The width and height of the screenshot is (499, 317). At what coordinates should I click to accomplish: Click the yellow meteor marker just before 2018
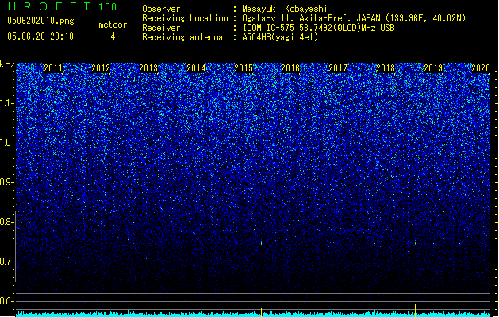tap(374, 311)
